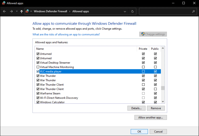This screenshot has height=136, width=199.
Task: Click the Forward navigation arrow
Action: 11,11
